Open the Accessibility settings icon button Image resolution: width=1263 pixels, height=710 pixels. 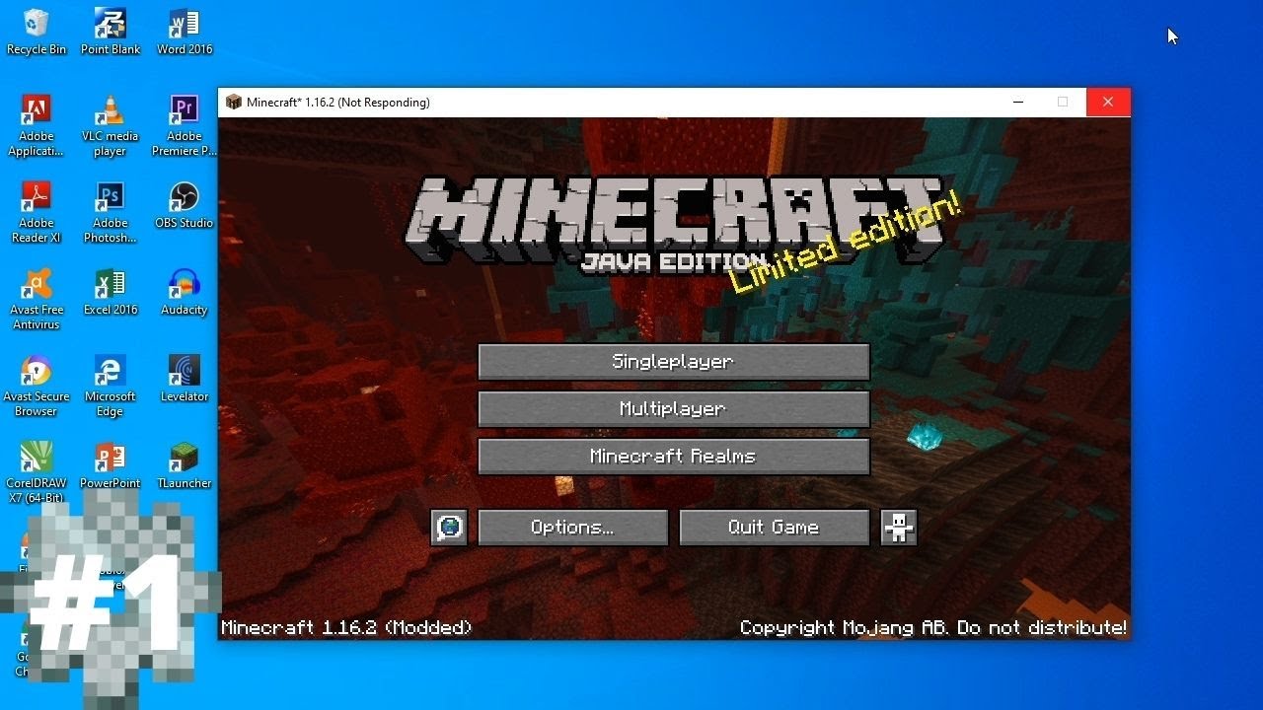click(x=898, y=528)
